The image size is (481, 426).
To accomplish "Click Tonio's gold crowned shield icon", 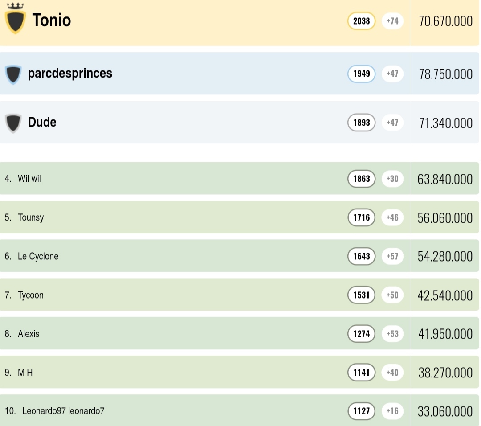I will tap(15, 20).
